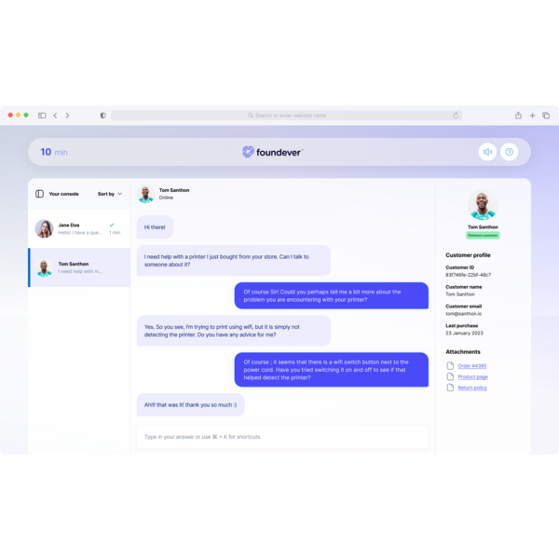This screenshot has height=559, width=559.
Task: Go forward with browser forward arrow
Action: [67, 116]
